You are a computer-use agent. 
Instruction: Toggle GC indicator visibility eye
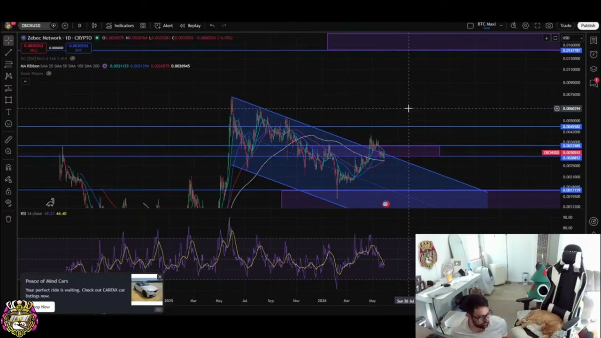coord(72,59)
